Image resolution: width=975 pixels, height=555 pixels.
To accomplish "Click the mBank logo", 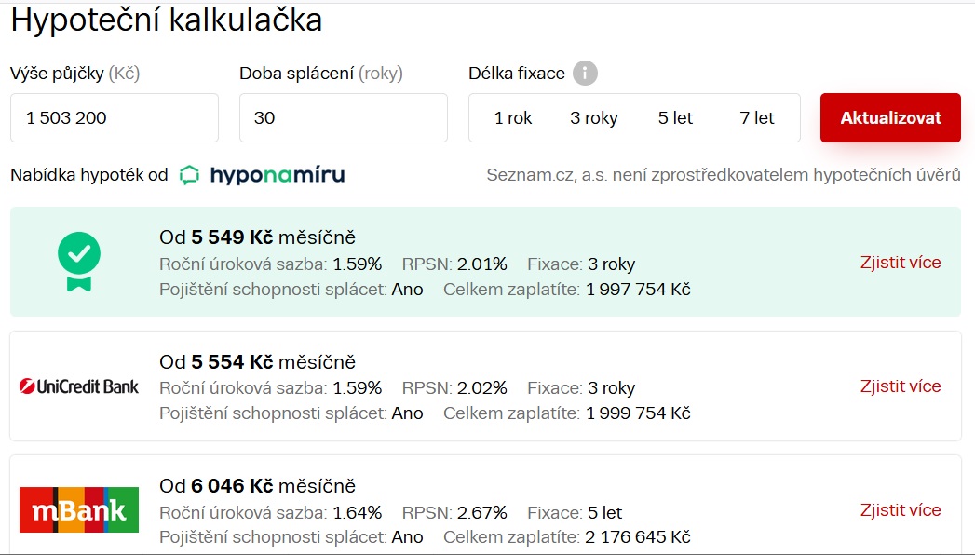I will click(79, 509).
